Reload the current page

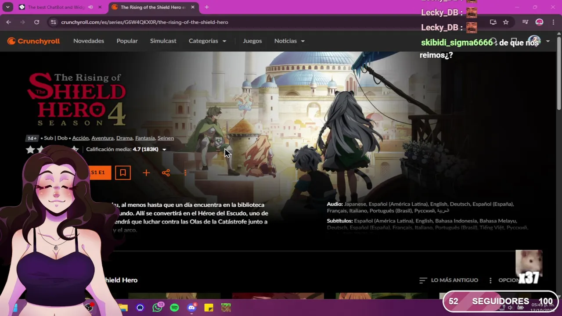click(x=36, y=22)
